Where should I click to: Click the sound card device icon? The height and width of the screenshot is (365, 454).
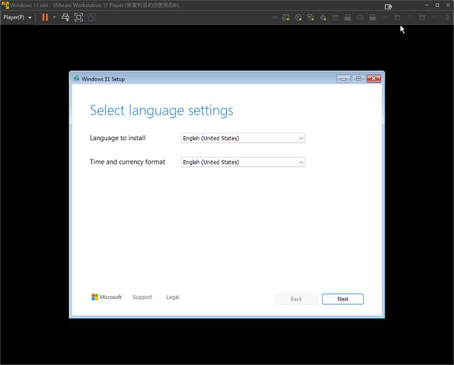tap(323, 17)
